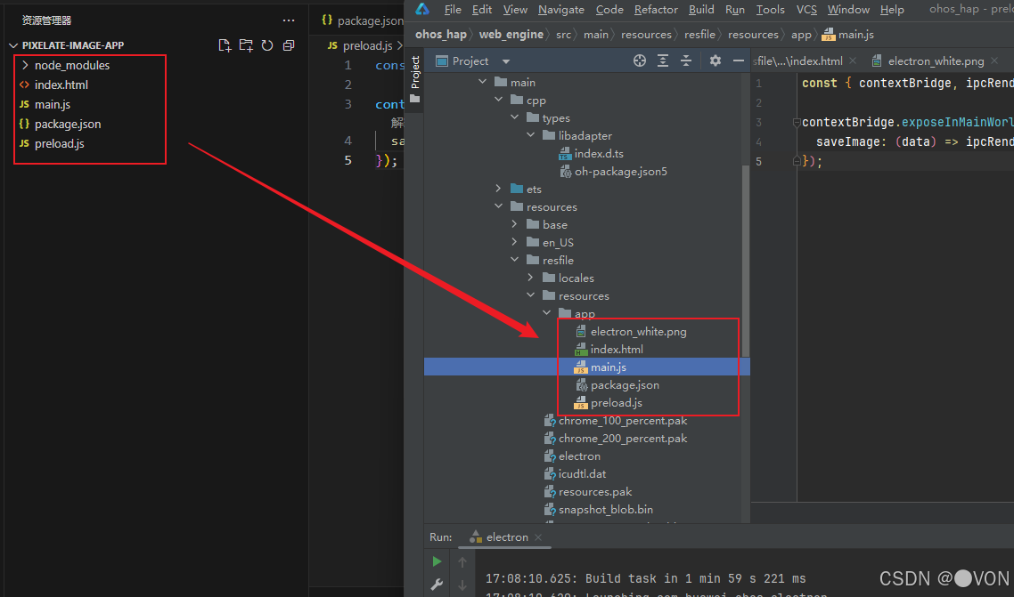Collapse all folders in VS Code explorer

pyautogui.click(x=289, y=45)
